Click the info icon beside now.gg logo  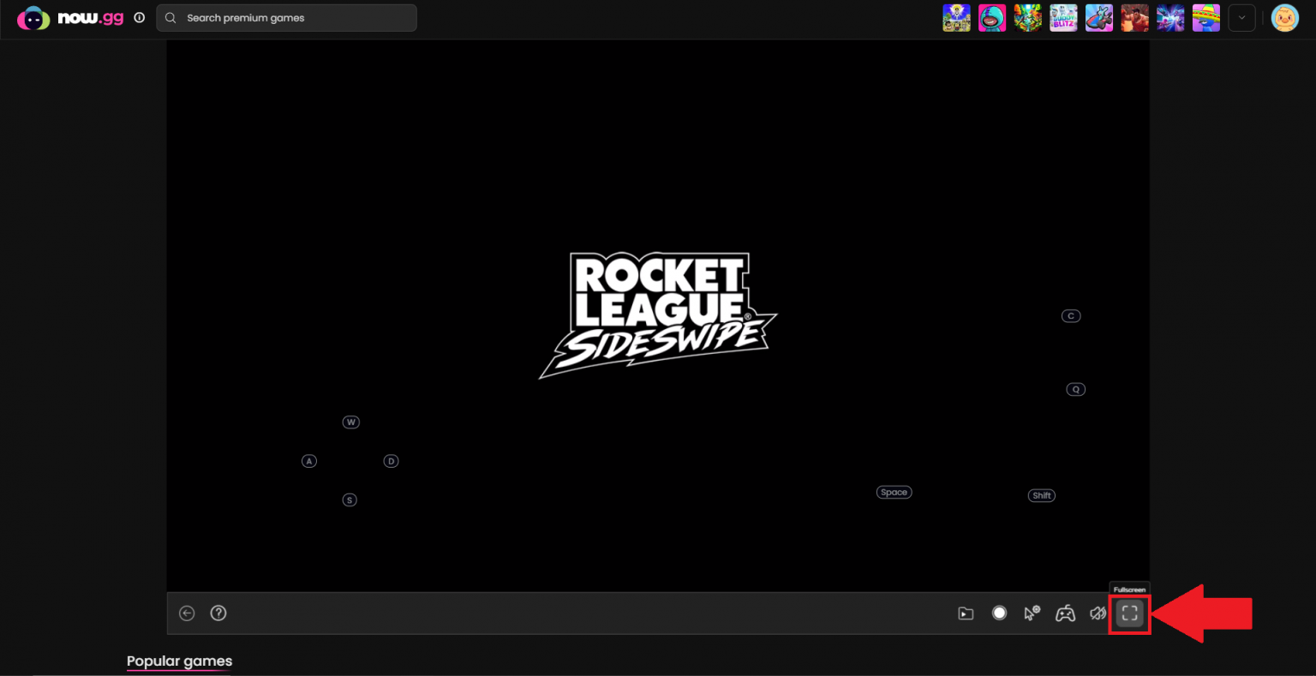click(x=140, y=17)
